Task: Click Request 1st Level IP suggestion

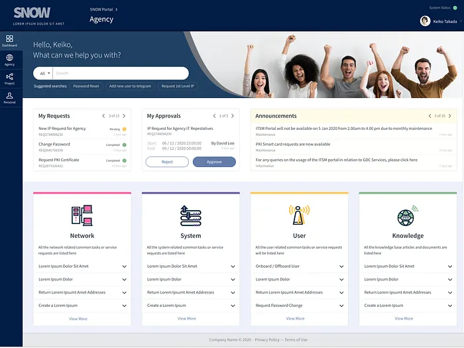Action: pos(178,86)
